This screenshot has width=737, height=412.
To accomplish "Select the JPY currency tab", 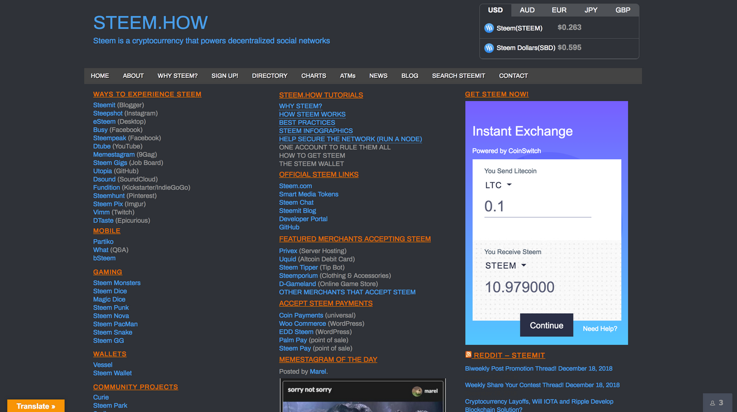I will 591,10.
